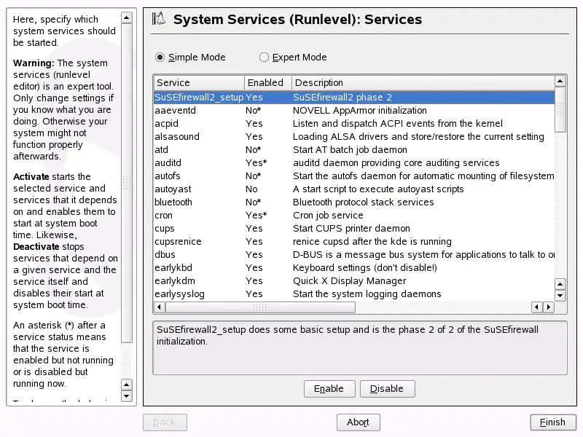Screen dimensions: 583x437
Task: Click the Enable button
Action: pyautogui.click(x=329, y=389)
